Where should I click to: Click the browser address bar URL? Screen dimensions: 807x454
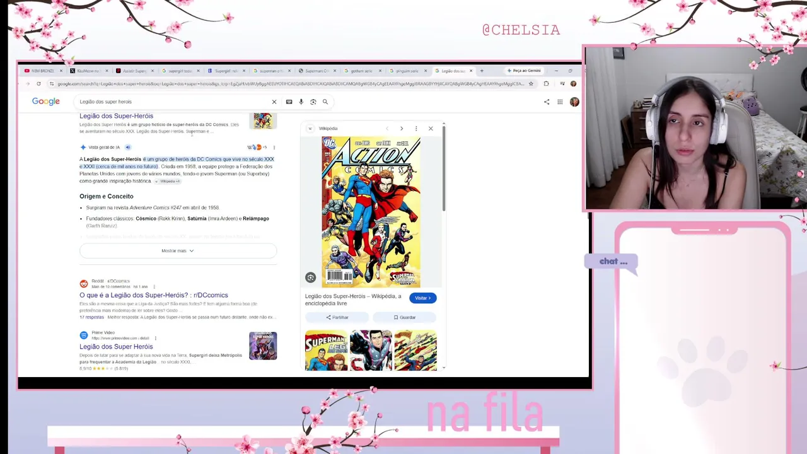(x=290, y=84)
